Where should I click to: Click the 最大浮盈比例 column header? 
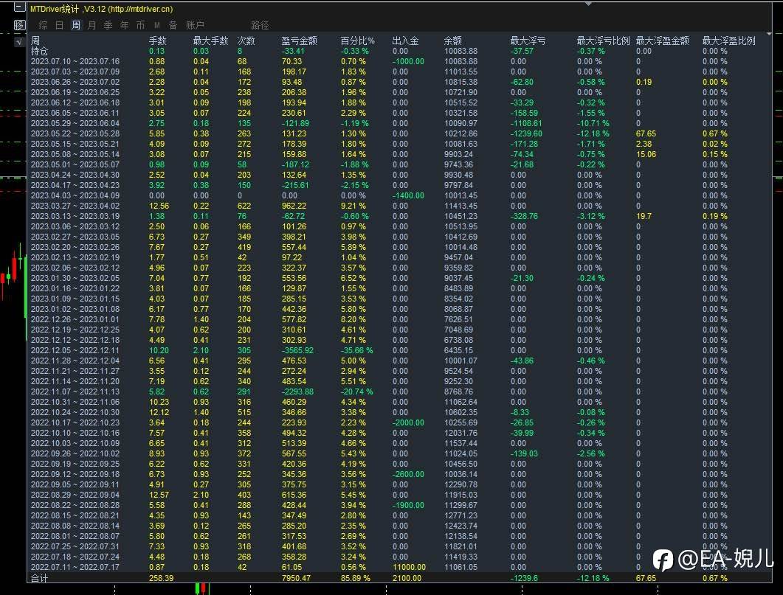[729, 41]
